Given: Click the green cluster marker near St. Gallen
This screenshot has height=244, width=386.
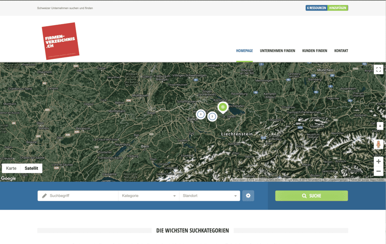Looking at the screenshot, I should tap(223, 107).
